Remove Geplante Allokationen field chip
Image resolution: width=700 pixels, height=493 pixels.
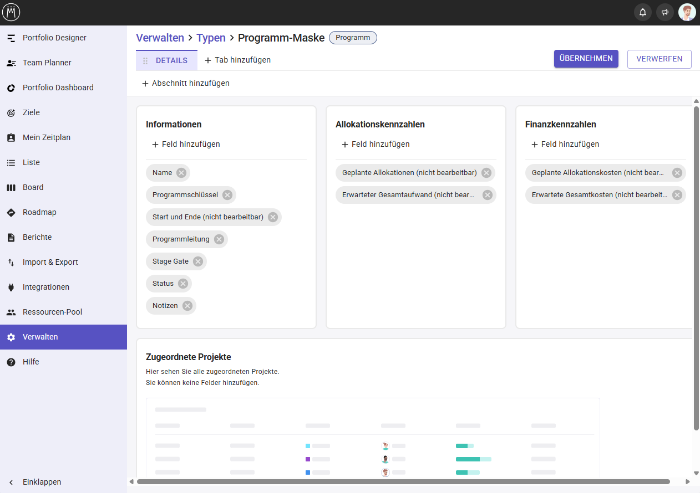[x=486, y=173]
